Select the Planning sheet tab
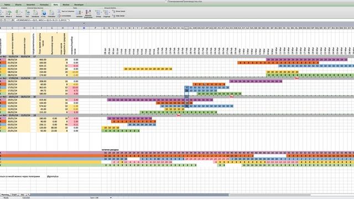Image resolution: width=354 pixels, height=199 pixels. pyautogui.click(x=5, y=195)
